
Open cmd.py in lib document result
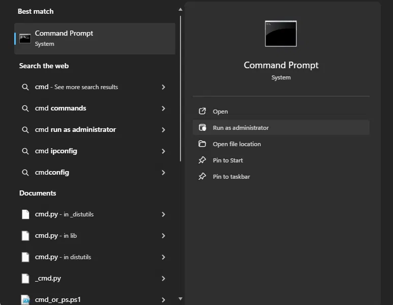point(56,236)
